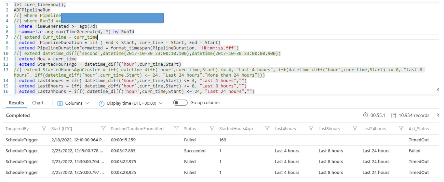Sort by Act_Status column header
This screenshot has width=444, height=182.
coord(419,129)
